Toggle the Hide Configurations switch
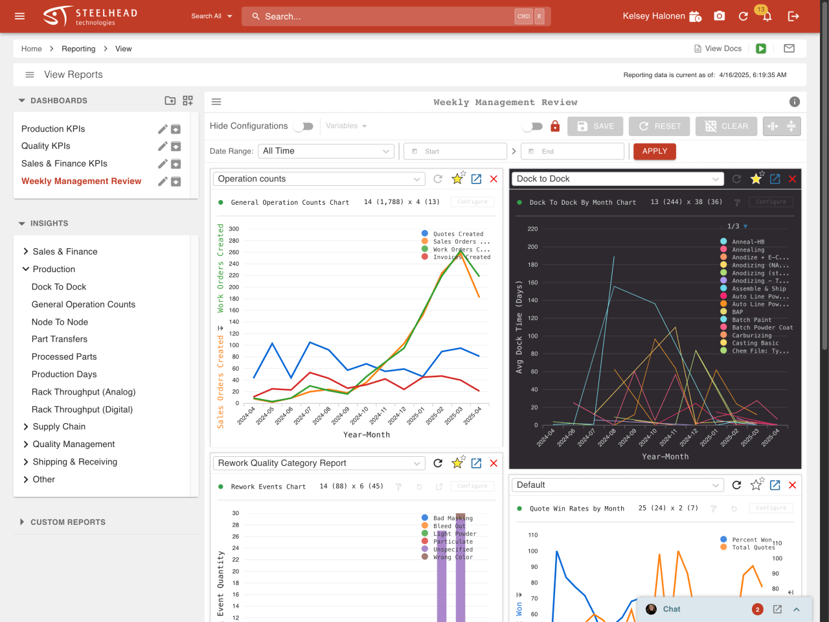Screen dimensions: 829x622 (x=303, y=126)
